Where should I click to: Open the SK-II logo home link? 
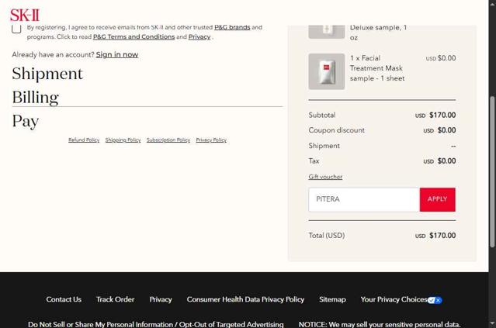point(25,15)
